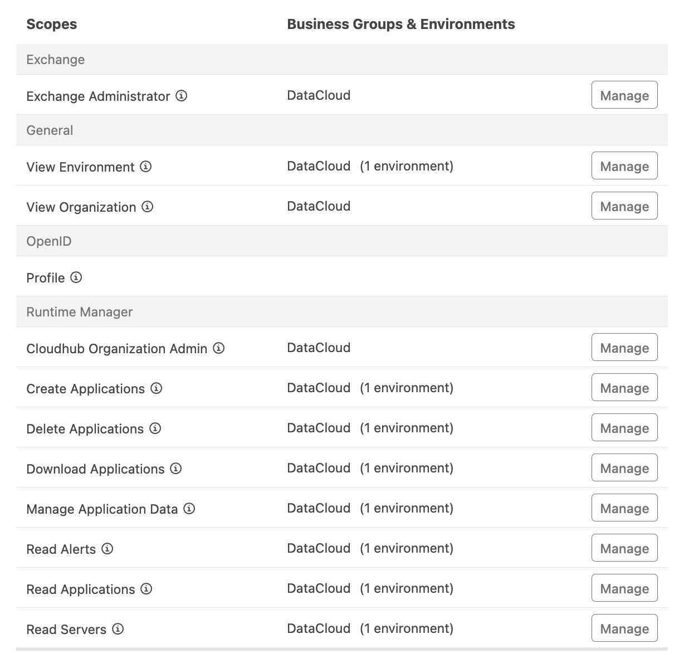
Task: Click the info icon next to Read Alerts
Action: coord(106,549)
